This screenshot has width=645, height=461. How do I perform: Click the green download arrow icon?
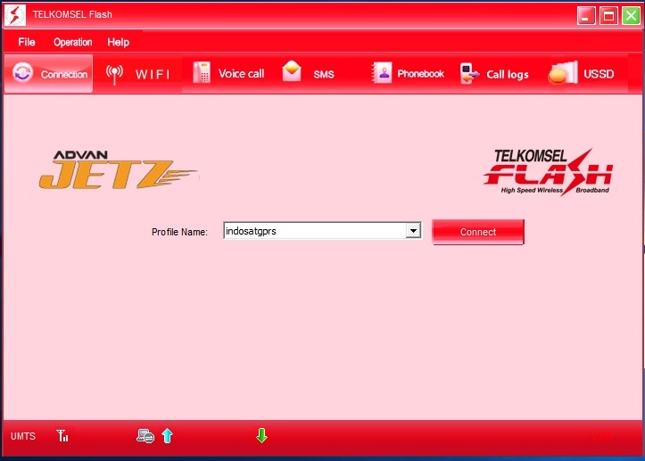click(x=261, y=436)
